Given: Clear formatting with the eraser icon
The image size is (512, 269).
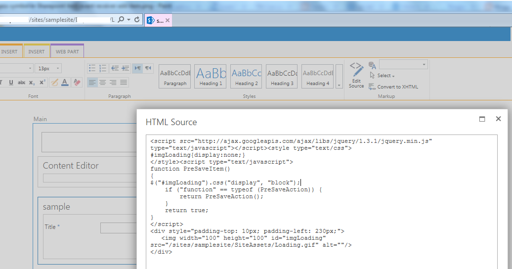Looking at the screenshot, I should [x=77, y=83].
